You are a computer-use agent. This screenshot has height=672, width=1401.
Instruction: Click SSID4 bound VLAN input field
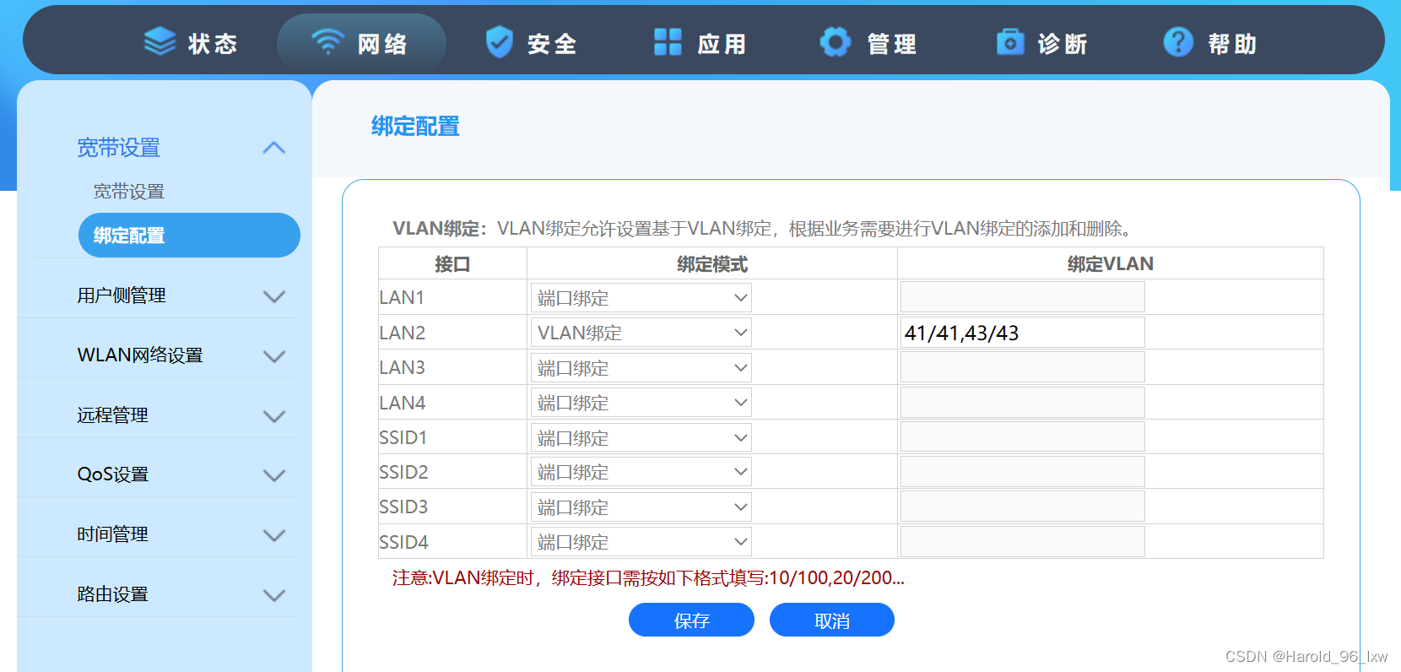(1023, 542)
